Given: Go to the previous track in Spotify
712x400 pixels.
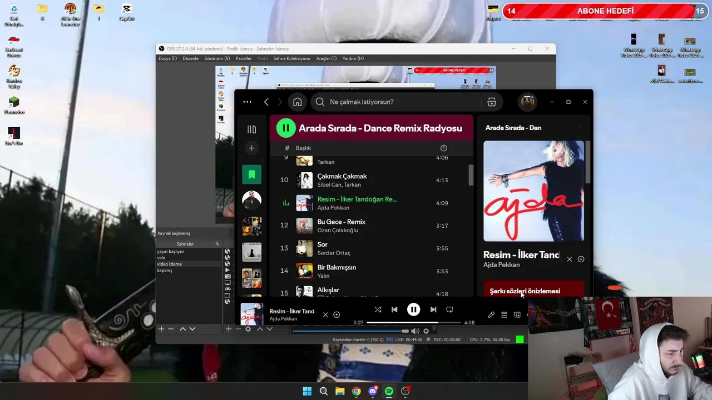Looking at the screenshot, I should [394, 309].
